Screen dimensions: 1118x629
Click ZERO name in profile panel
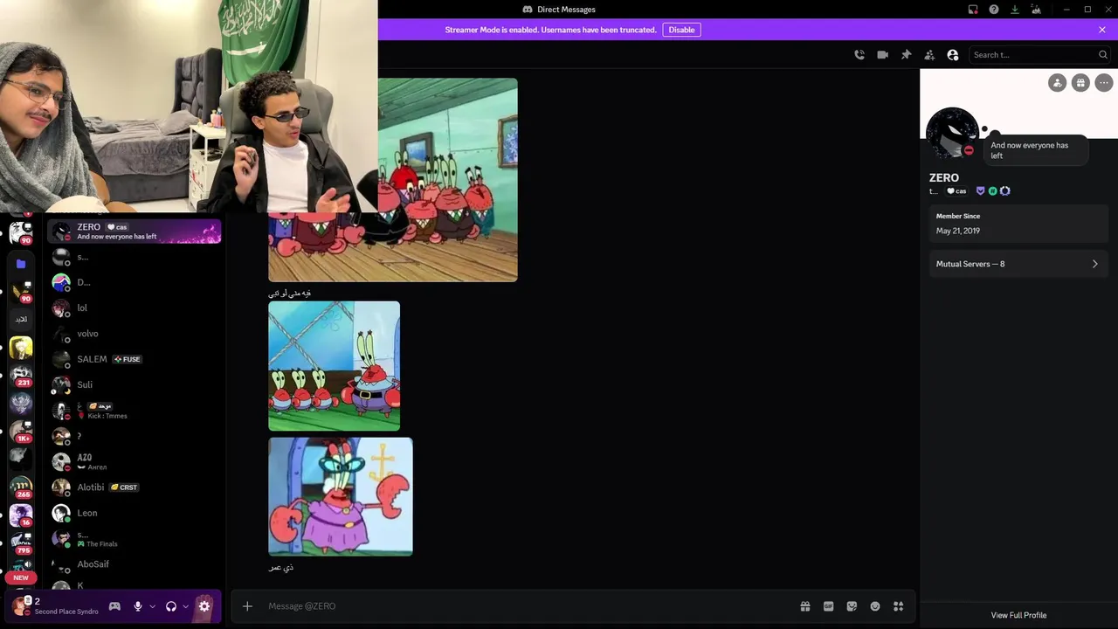[944, 177]
